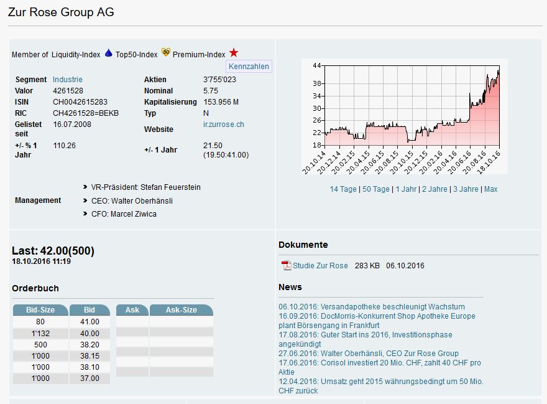The height and width of the screenshot is (404, 547).
Task: Open the 12.04.2016 Umsatz geht news item
Action: tap(381, 386)
